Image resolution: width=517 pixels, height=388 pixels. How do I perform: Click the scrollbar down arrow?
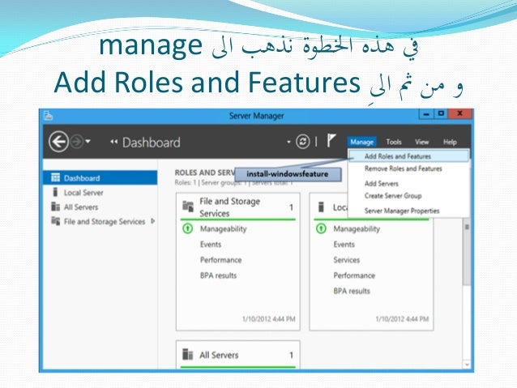(x=467, y=365)
